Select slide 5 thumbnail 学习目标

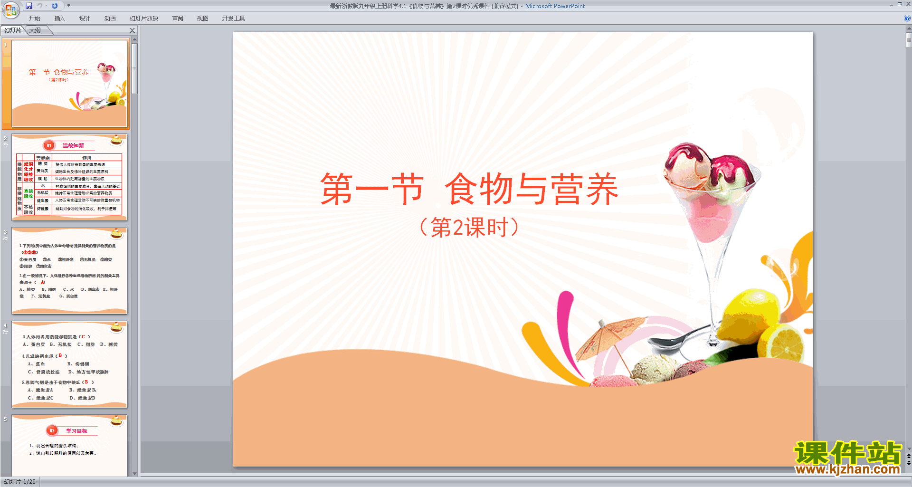click(x=69, y=446)
